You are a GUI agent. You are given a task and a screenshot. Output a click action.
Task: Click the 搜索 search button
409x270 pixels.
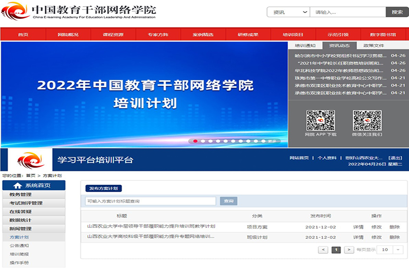click(x=397, y=12)
